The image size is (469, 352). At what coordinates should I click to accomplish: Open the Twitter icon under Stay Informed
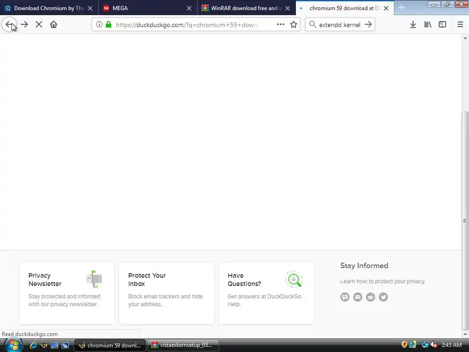383,297
